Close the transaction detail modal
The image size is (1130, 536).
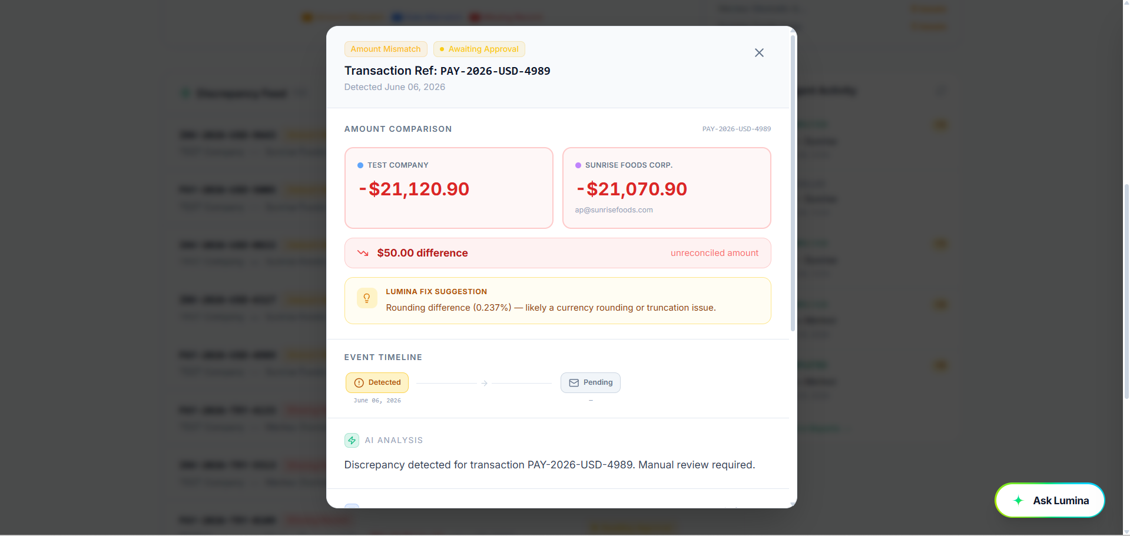point(759,53)
